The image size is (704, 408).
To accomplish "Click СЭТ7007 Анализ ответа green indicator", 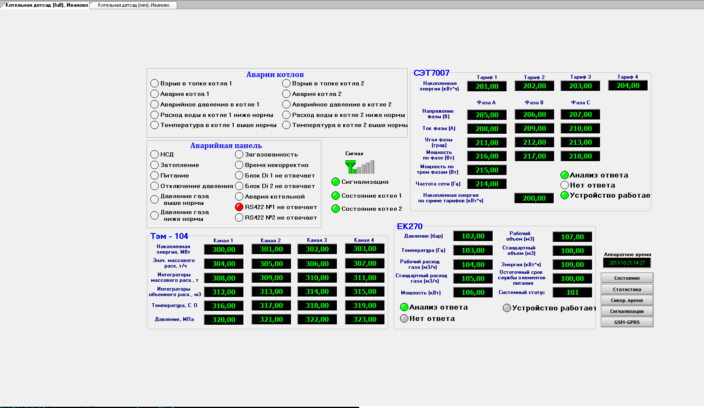I will tap(565, 175).
